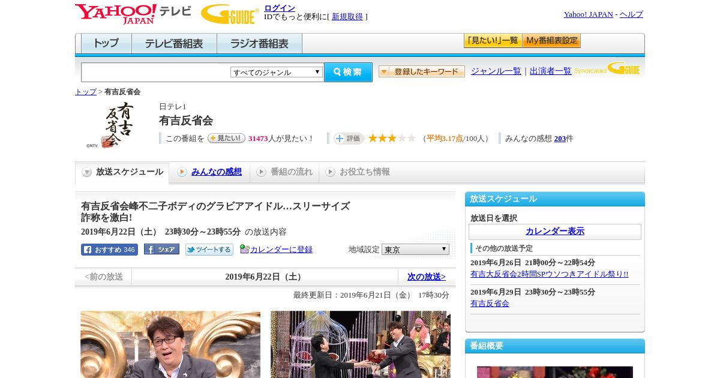Open My番組表設定

pyautogui.click(x=551, y=41)
